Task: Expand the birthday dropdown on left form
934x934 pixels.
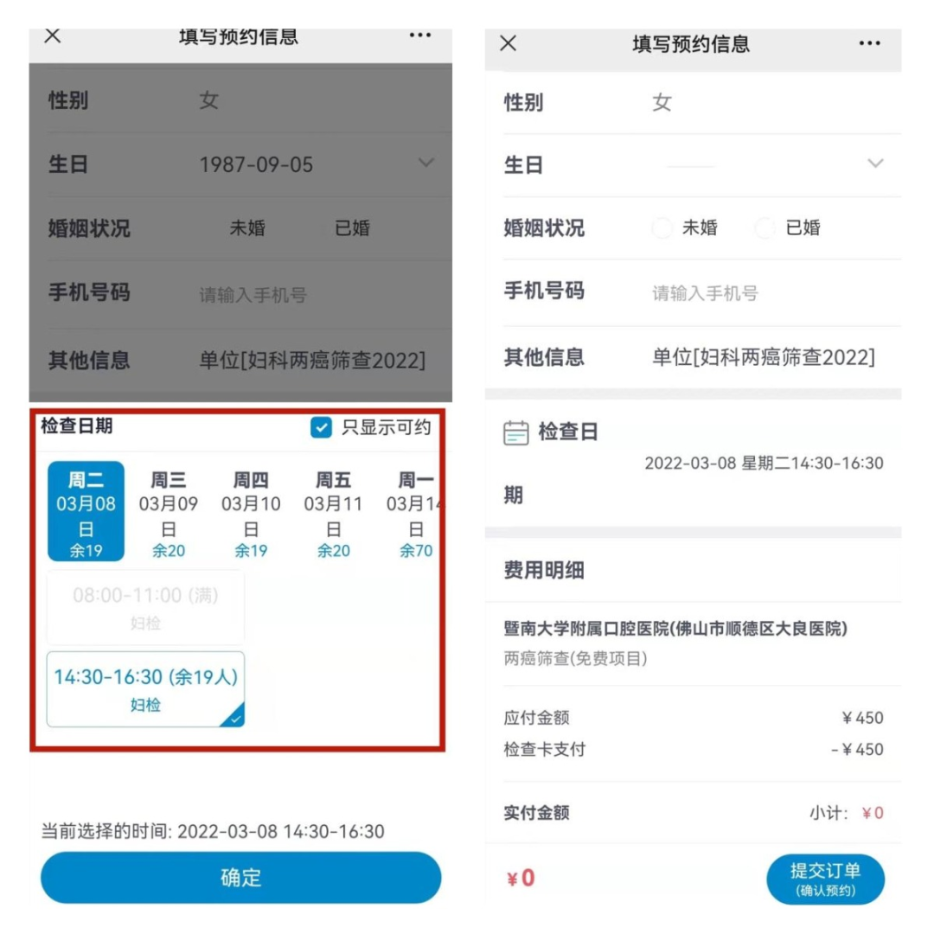Action: click(x=425, y=163)
